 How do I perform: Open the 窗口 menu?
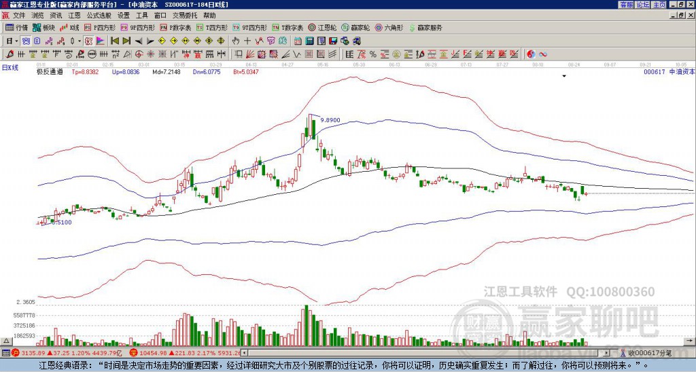(x=160, y=16)
